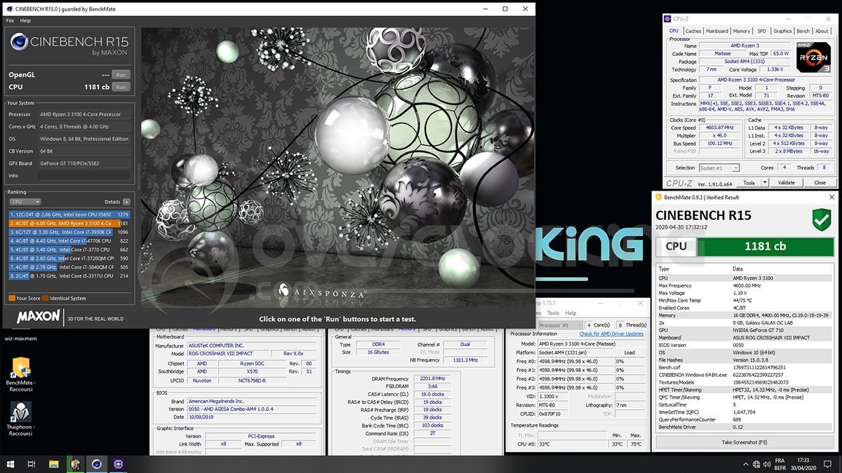The image size is (842, 473).
Task: Select ranking row Intel Core i5-3317U
Action: click(69, 276)
